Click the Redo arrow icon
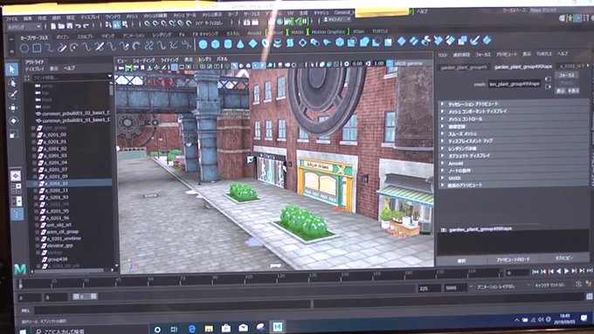The width and height of the screenshot is (594, 334). coord(86,26)
